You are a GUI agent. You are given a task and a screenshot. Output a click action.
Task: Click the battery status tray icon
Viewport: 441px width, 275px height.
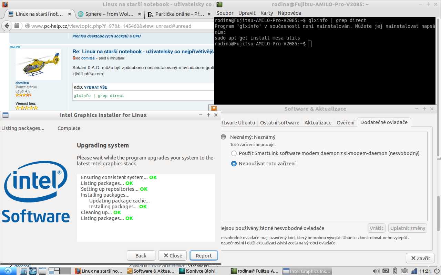(395, 271)
